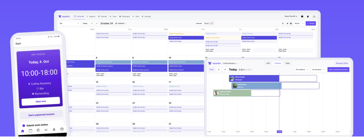364x137 pixels.
Task: Toggle Manager Mode button
Action: tap(342, 63)
